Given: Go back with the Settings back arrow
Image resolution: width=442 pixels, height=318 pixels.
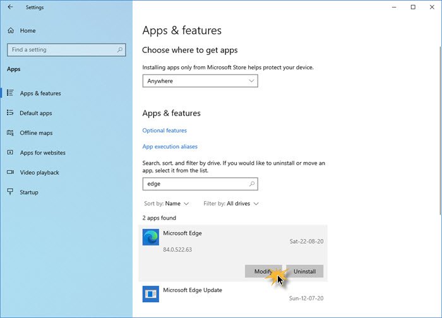Looking at the screenshot, I should [x=11, y=7].
